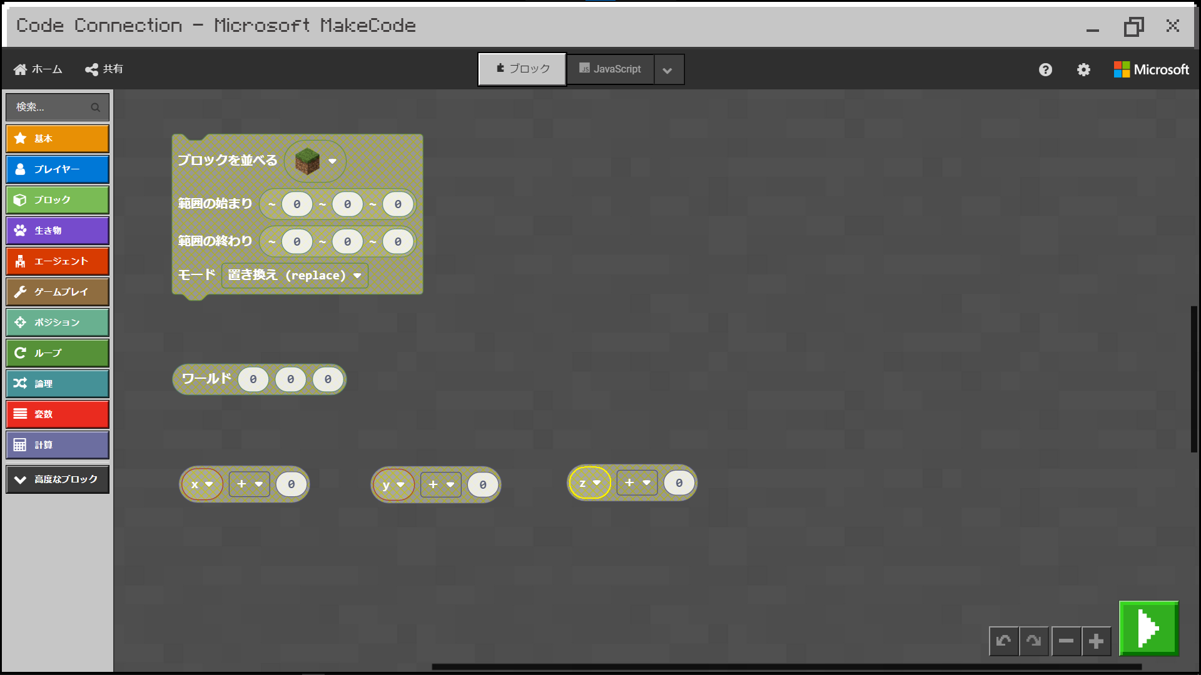
Task: Edit third value of 範囲の始まり
Action: pos(398,204)
